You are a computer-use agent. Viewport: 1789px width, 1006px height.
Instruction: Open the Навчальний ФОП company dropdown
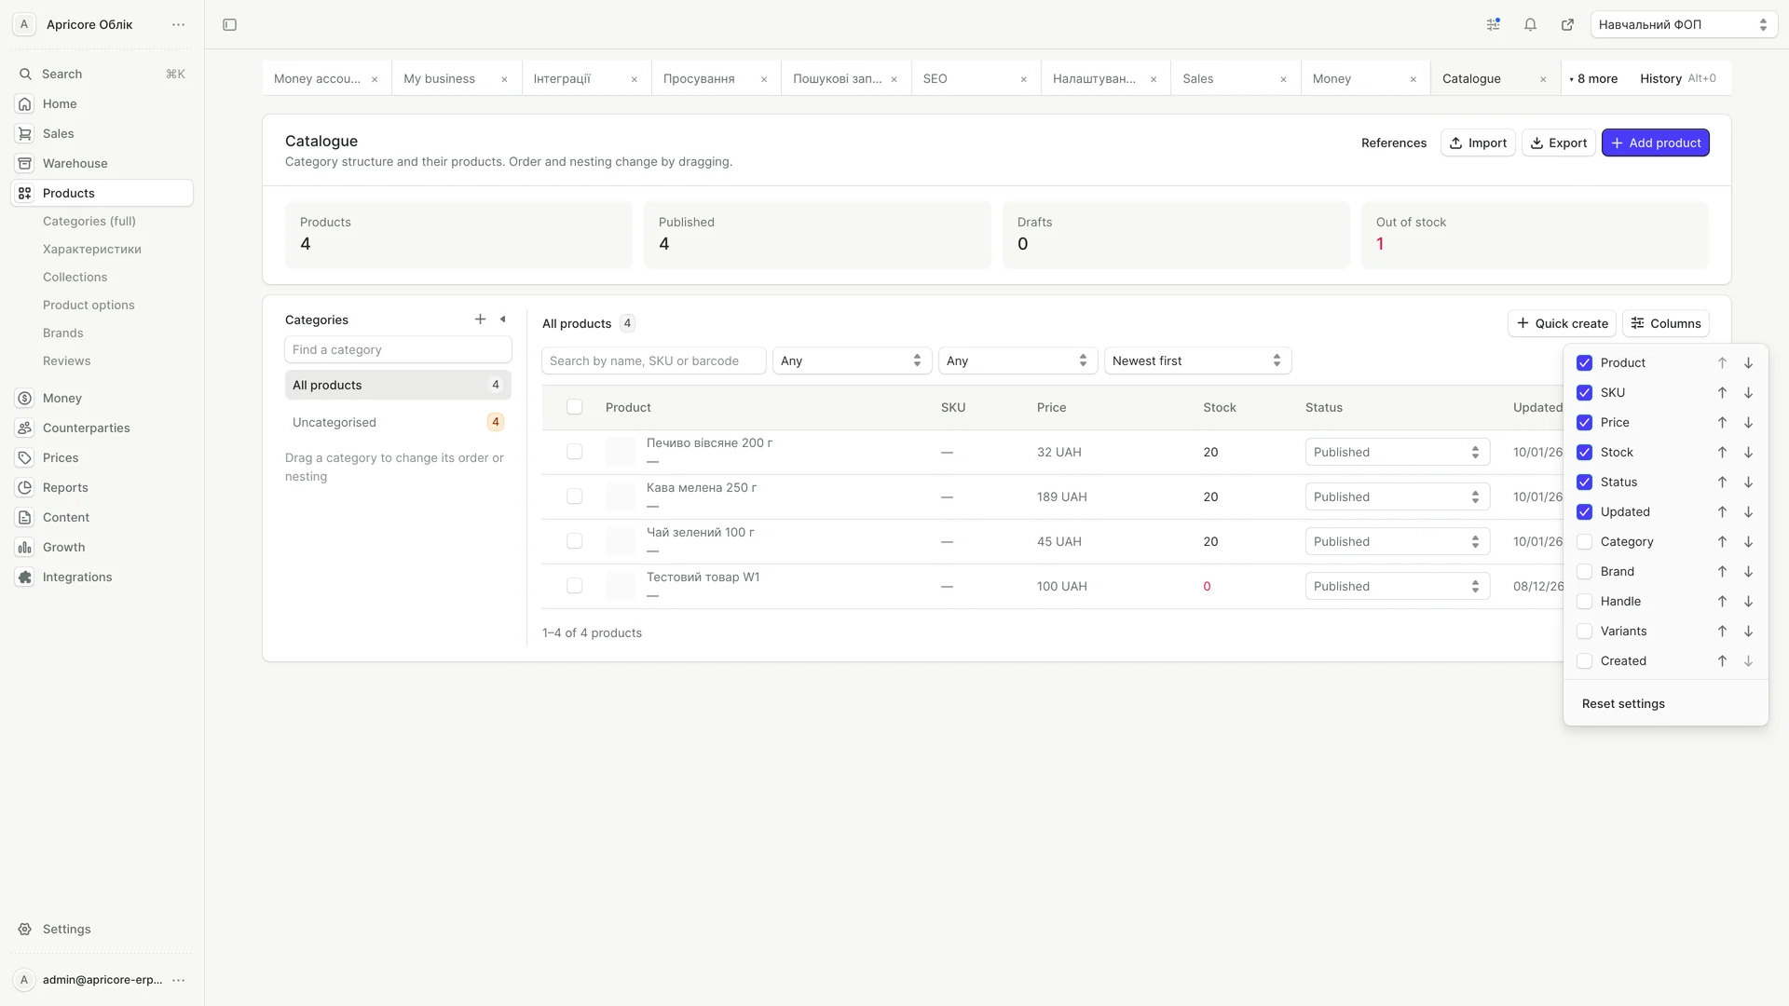(1684, 25)
